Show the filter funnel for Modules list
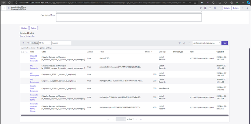The width and height of the screenshot is (251, 124). pyautogui.click(x=28, y=43)
